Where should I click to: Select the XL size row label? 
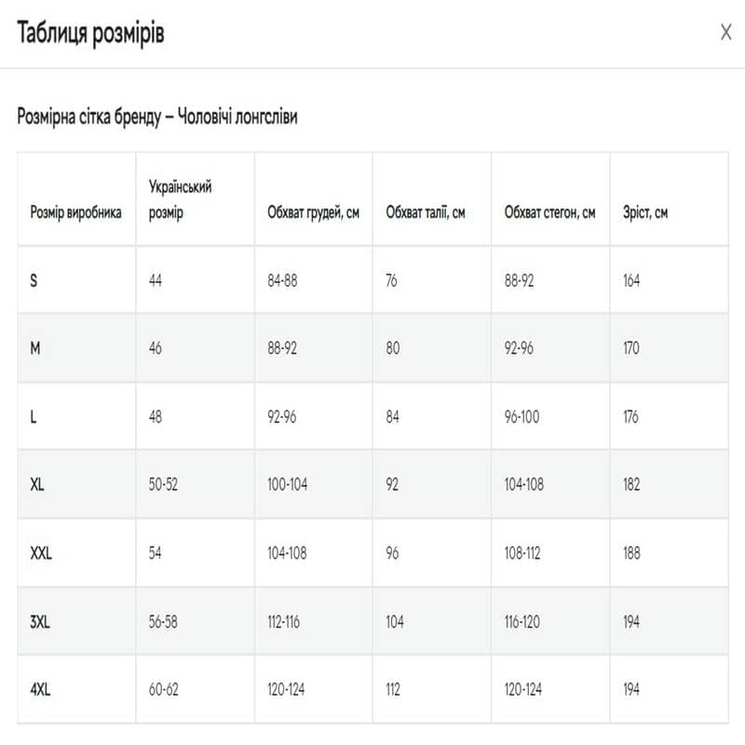36,484
